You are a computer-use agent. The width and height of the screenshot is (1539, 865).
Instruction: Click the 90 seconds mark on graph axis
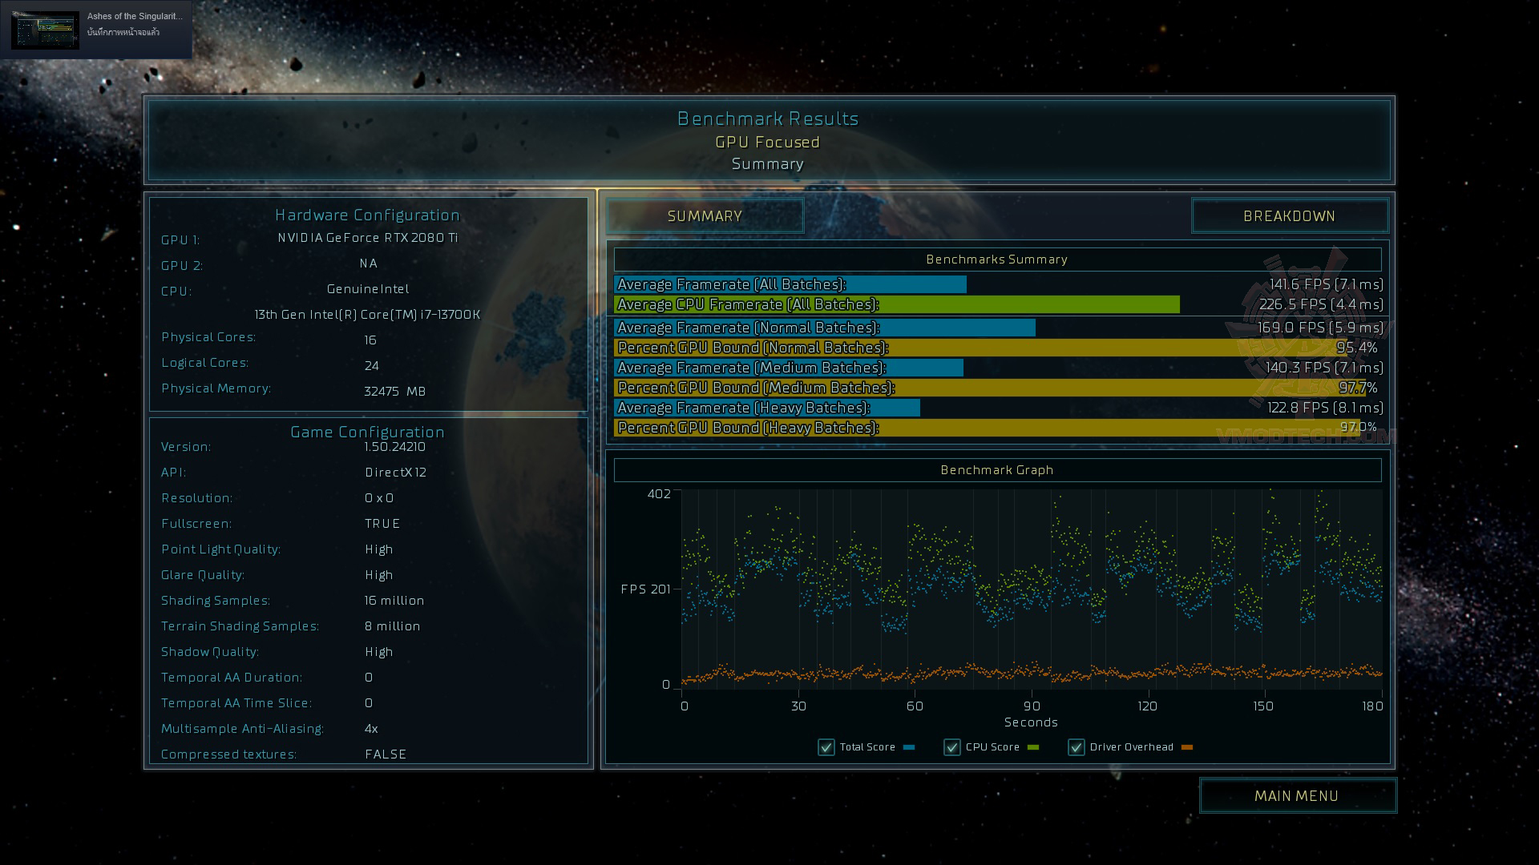[x=1032, y=706]
